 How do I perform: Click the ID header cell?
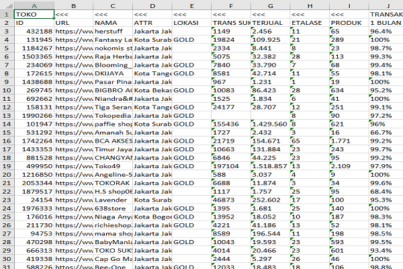(x=34, y=23)
